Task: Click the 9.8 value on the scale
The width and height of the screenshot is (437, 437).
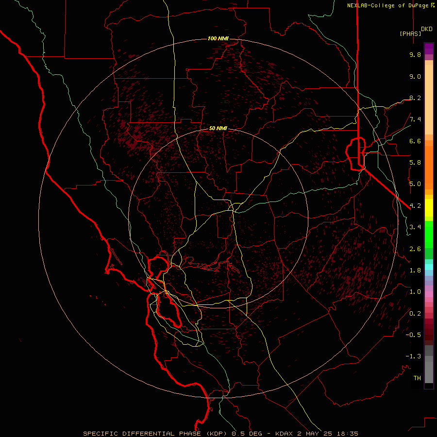Action: pos(415,54)
